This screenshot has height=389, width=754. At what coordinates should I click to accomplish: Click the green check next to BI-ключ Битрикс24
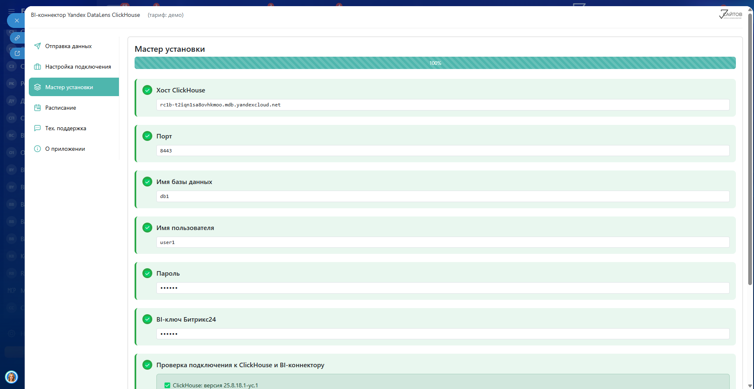pyautogui.click(x=147, y=319)
